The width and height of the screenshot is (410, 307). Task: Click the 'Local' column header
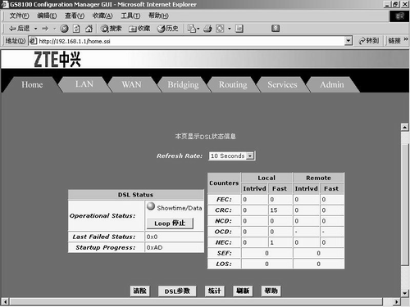coord(266,178)
